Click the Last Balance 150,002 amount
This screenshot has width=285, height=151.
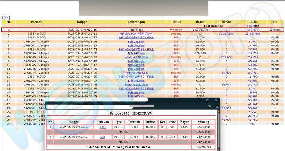pos(253,26)
